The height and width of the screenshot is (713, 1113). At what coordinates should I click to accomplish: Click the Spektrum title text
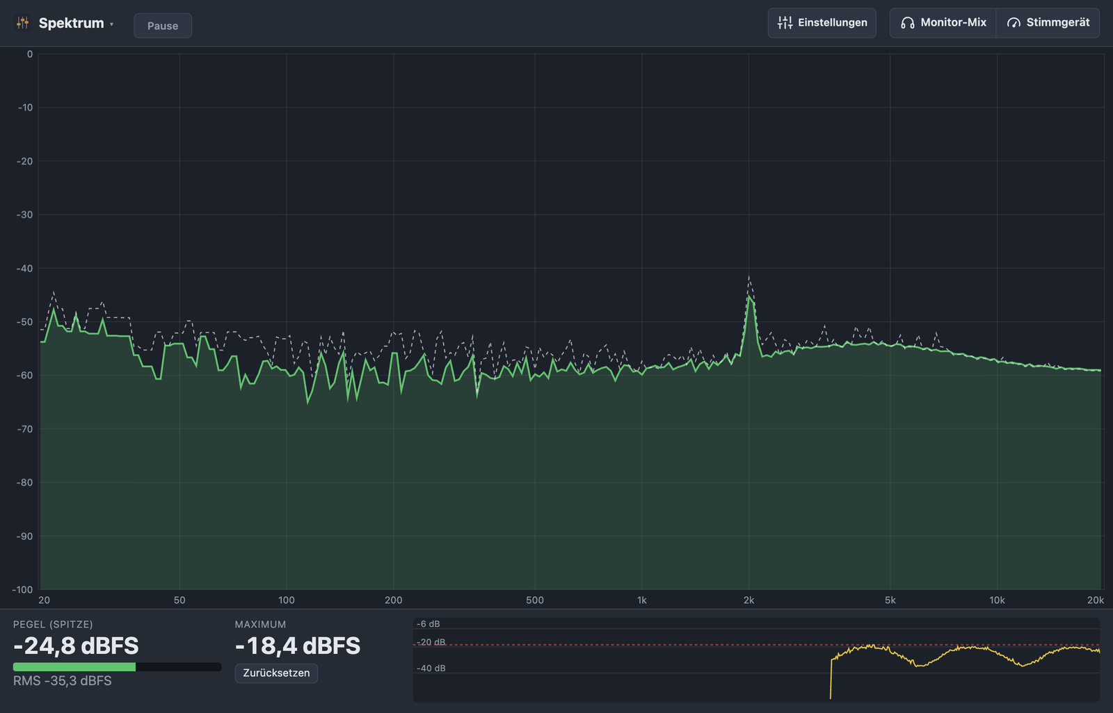71,23
